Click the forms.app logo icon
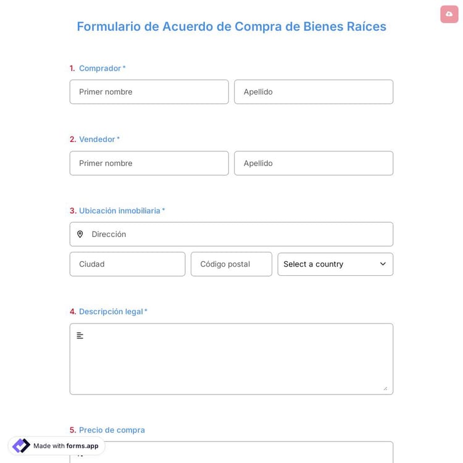The width and height of the screenshot is (463, 463). click(x=21, y=446)
